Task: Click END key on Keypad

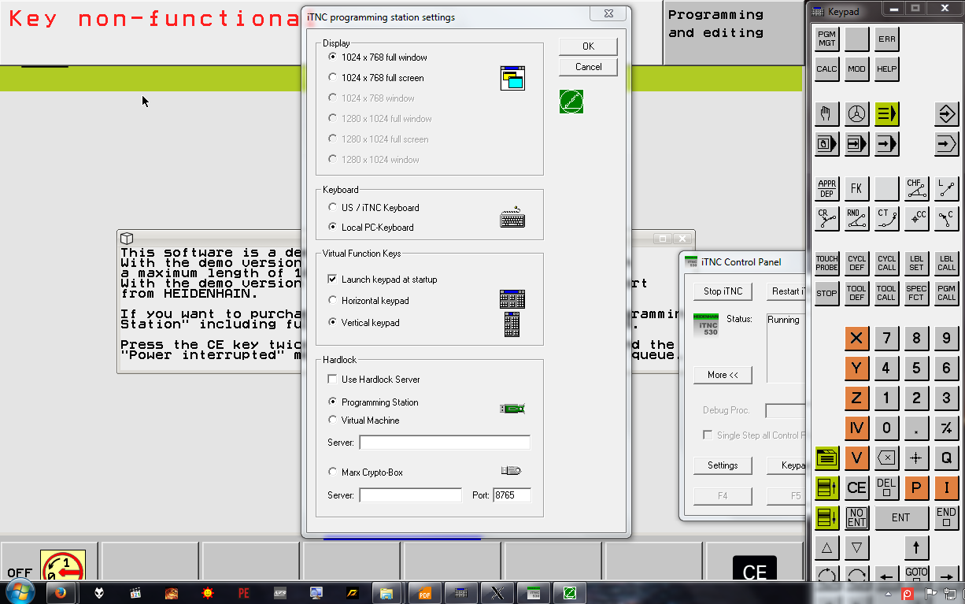Action: [x=946, y=517]
